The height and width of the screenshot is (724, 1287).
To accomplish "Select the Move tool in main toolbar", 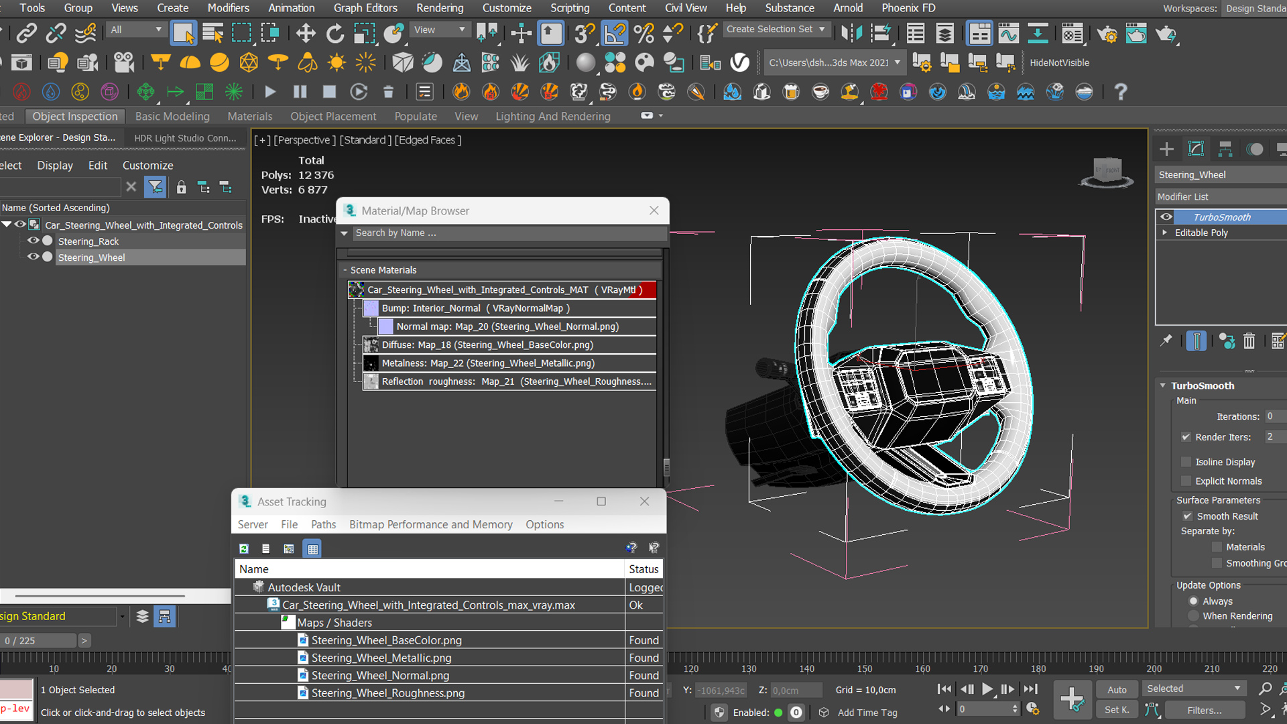I will (306, 33).
